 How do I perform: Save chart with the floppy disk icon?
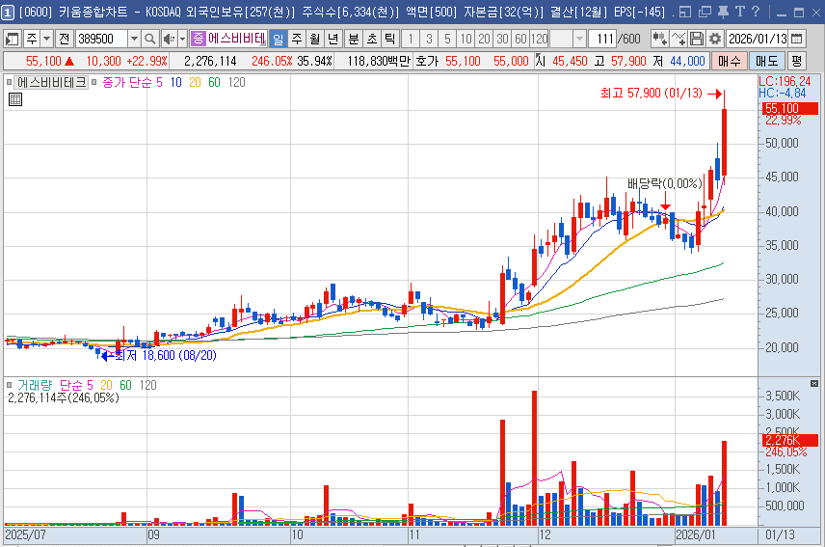[x=697, y=39]
